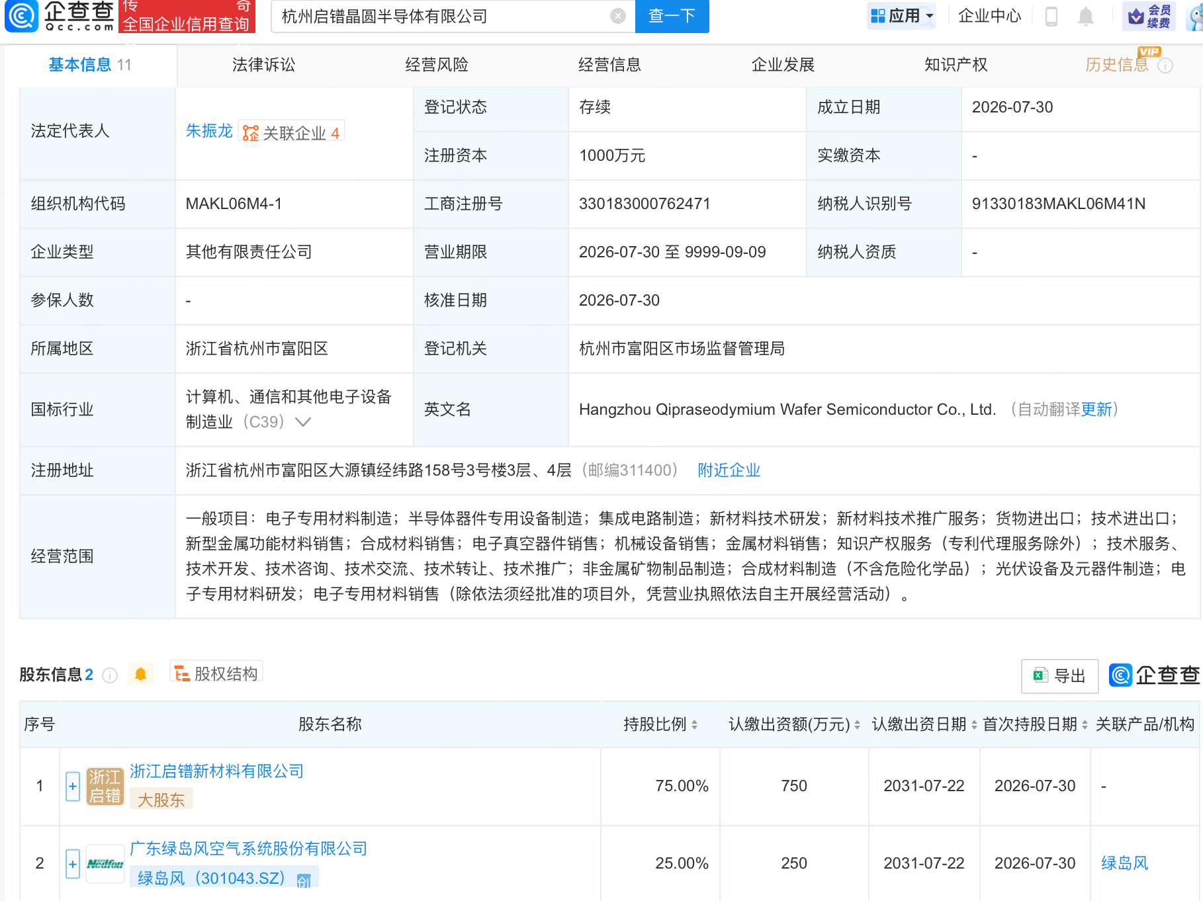Click the grid icon of 应用 menu

pos(877,16)
